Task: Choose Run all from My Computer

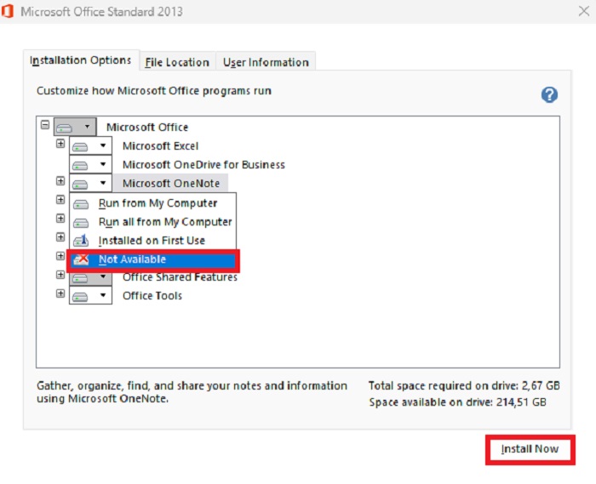Action: 152,222
